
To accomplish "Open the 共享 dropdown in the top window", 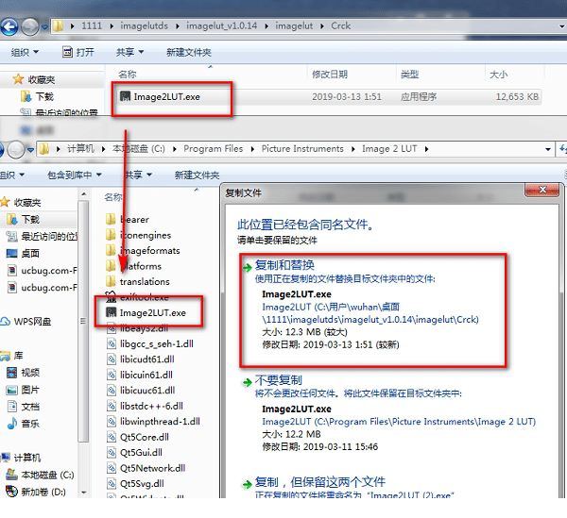I will click(x=129, y=52).
